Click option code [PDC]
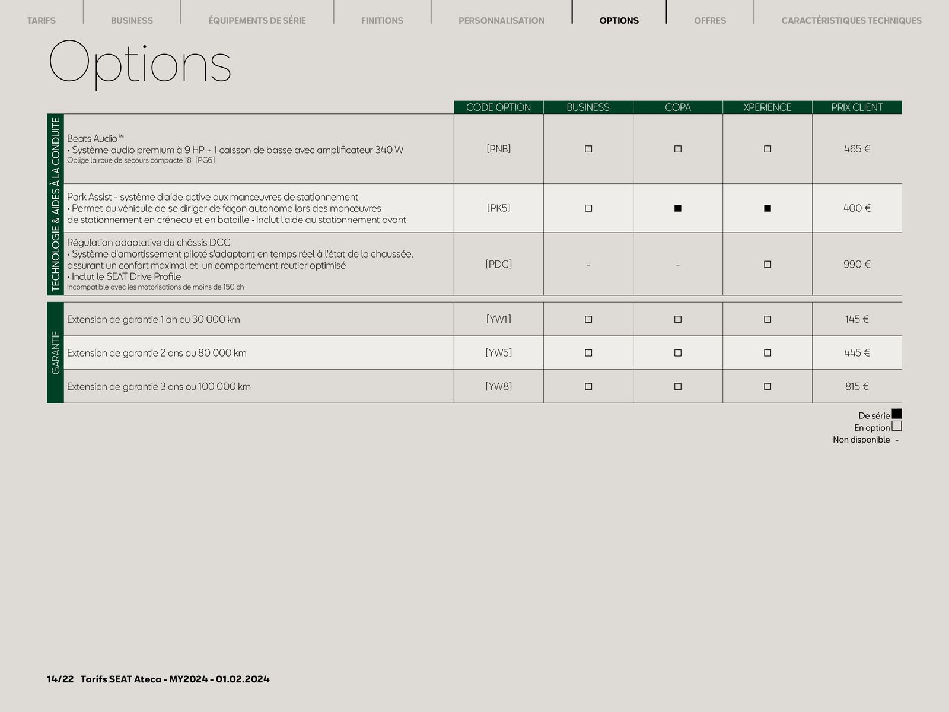 499,264
